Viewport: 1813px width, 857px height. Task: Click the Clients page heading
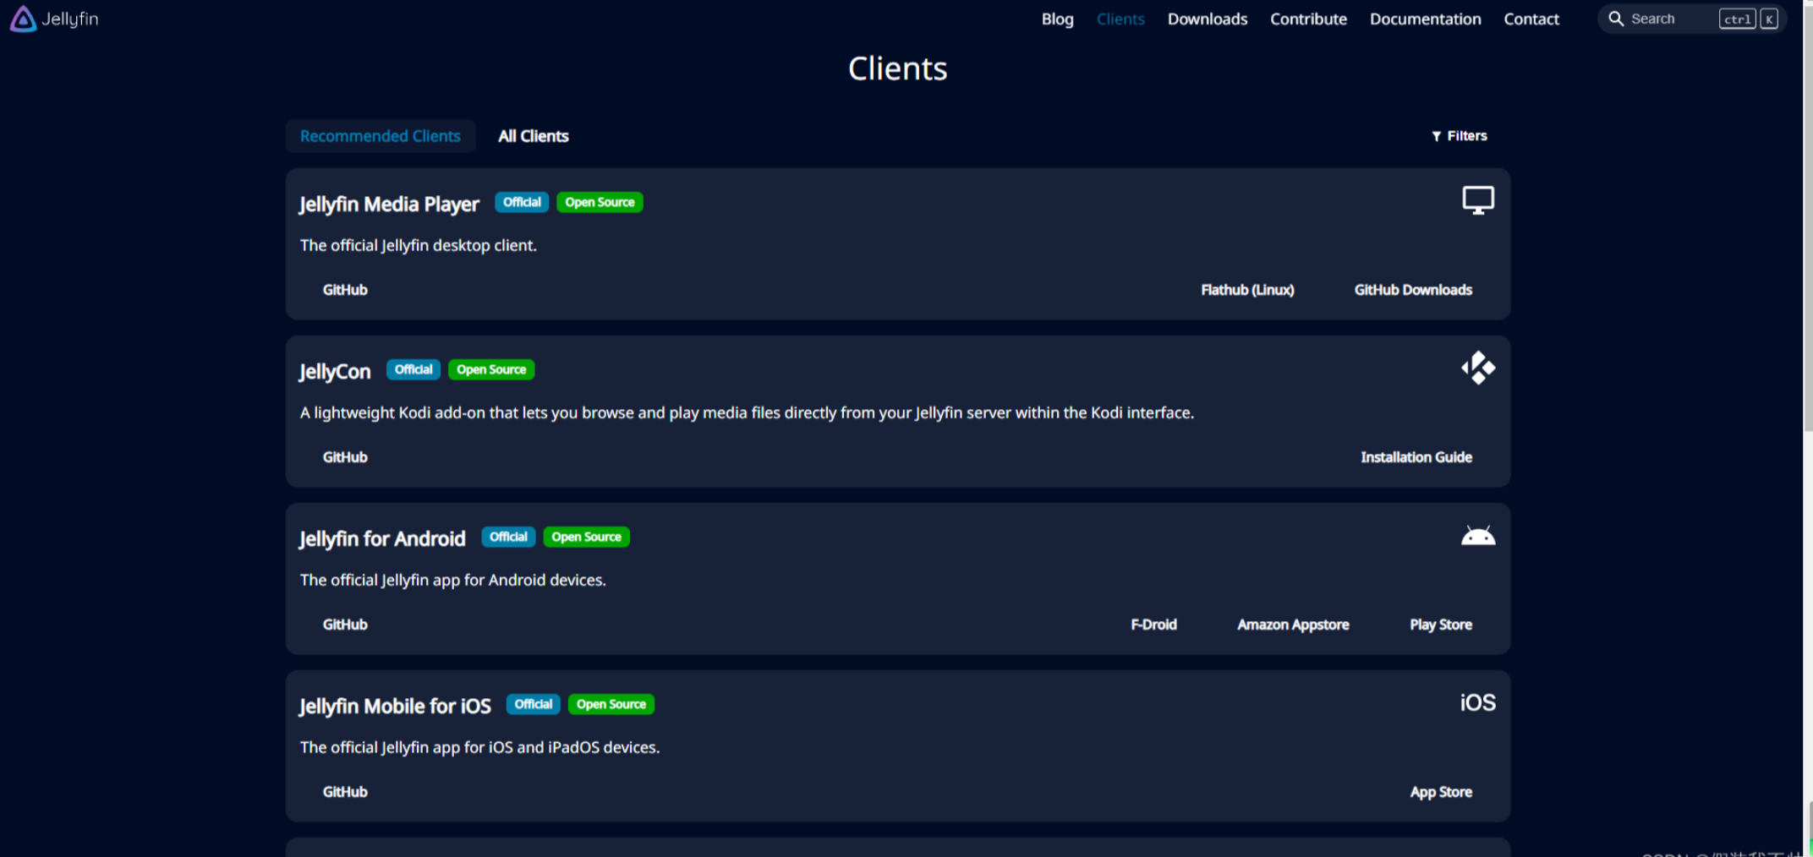coord(897,68)
